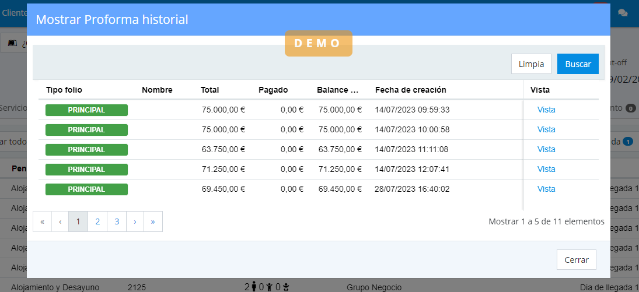Click the chat bubble icon in header

(623, 12)
